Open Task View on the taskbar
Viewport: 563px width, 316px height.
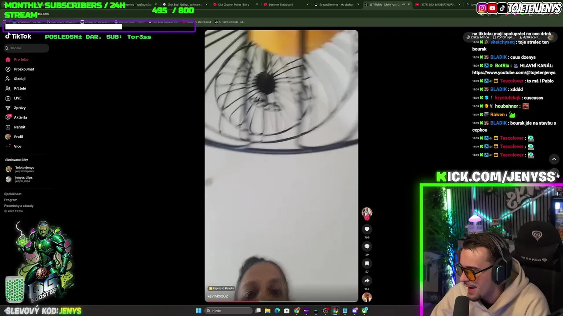pos(258,311)
